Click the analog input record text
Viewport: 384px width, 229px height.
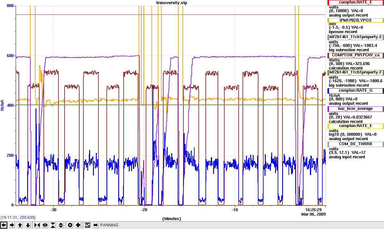pyautogui.click(x=347, y=157)
